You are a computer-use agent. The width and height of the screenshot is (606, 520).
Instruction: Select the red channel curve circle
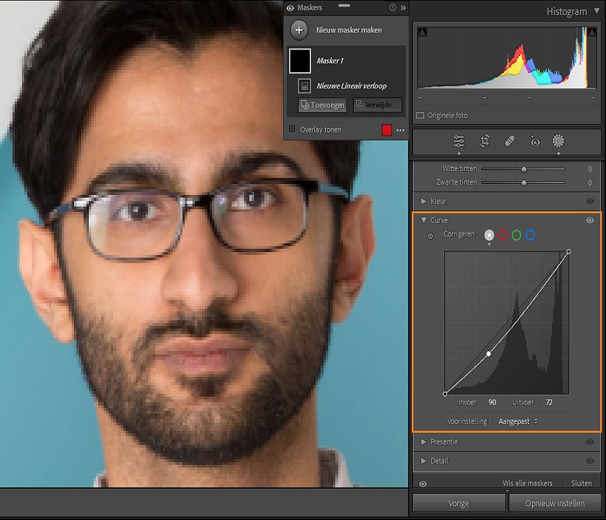coord(503,235)
